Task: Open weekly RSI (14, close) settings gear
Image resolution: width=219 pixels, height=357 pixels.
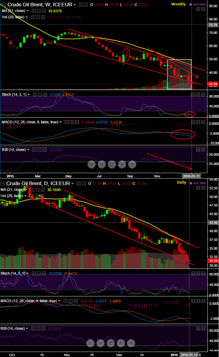Action: 39,150
